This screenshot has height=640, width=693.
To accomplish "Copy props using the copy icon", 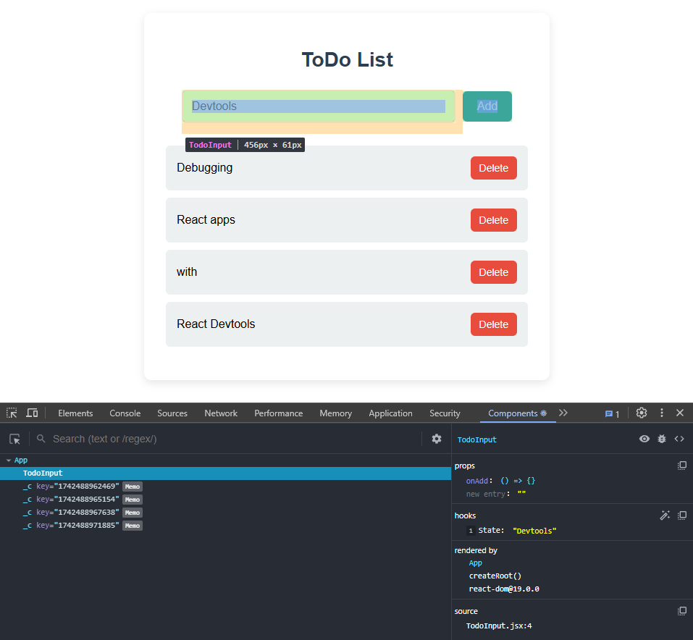I will [x=681, y=465].
